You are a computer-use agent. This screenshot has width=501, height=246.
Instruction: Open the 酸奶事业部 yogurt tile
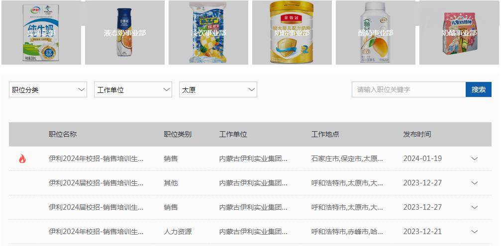click(x=376, y=32)
